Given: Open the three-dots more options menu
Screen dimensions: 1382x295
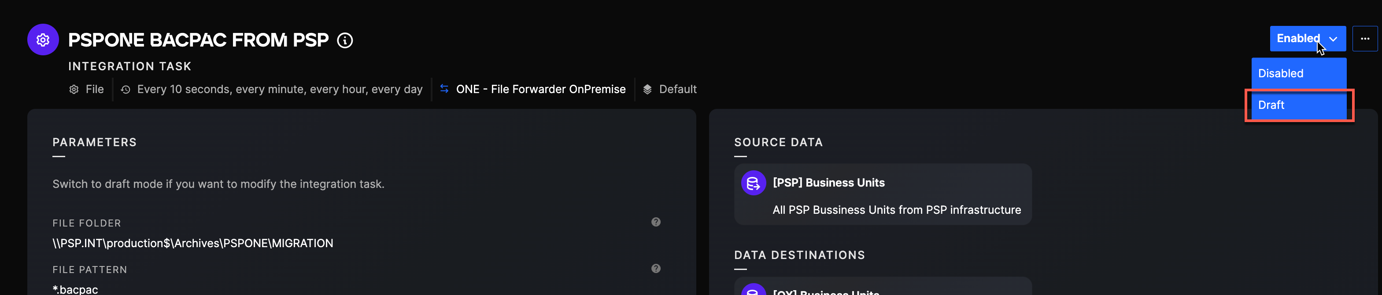Looking at the screenshot, I should click(x=1365, y=39).
